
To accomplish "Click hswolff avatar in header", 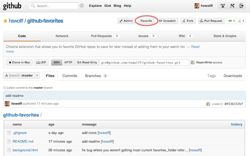I will 196,6.
